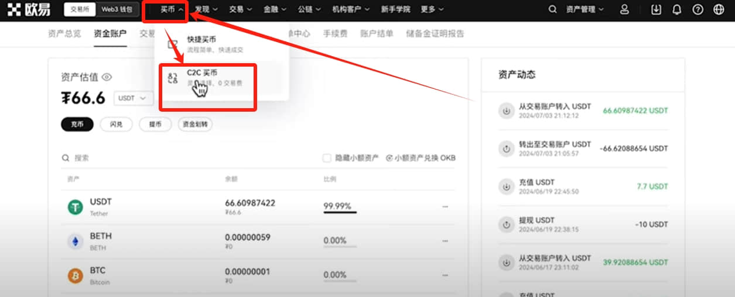Click the search magnifier icon in header
Screen dimensions: 735x297
pyautogui.click(x=552, y=9)
